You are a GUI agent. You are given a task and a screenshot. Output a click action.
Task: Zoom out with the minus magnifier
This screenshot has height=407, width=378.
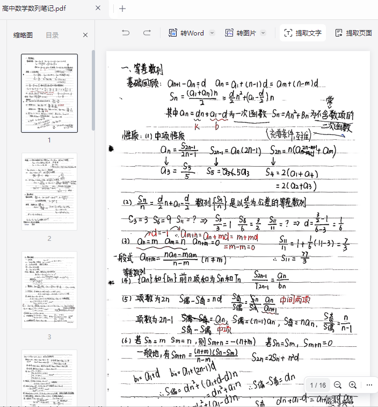[338, 385]
